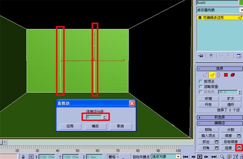The image size is (243, 159).
Task: Expand the 软选择 rollout
Action: 220,117
